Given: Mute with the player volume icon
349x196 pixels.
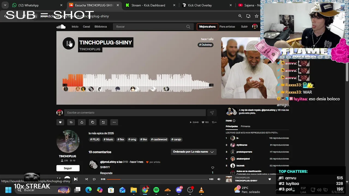Looking at the screenshot, I should coord(219,179).
